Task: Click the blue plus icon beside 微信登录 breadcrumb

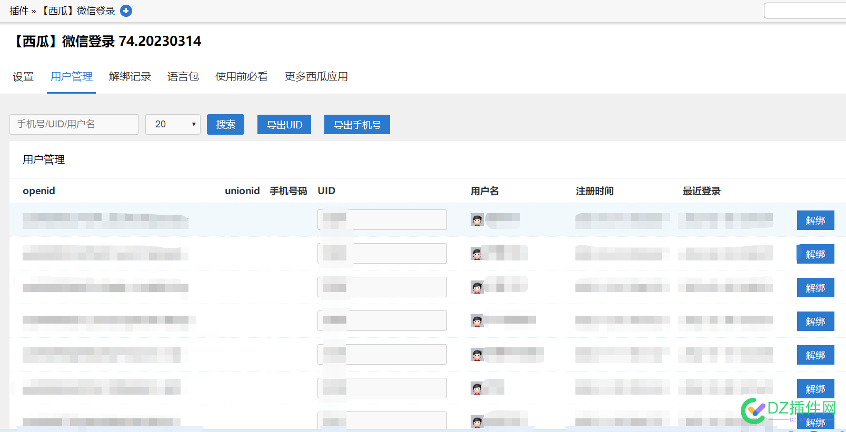Action: (x=126, y=11)
